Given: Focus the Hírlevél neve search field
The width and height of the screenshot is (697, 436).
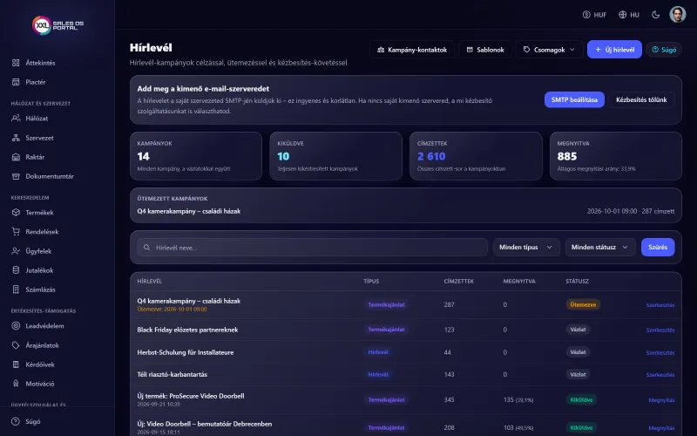Looking at the screenshot, I should pos(313,248).
